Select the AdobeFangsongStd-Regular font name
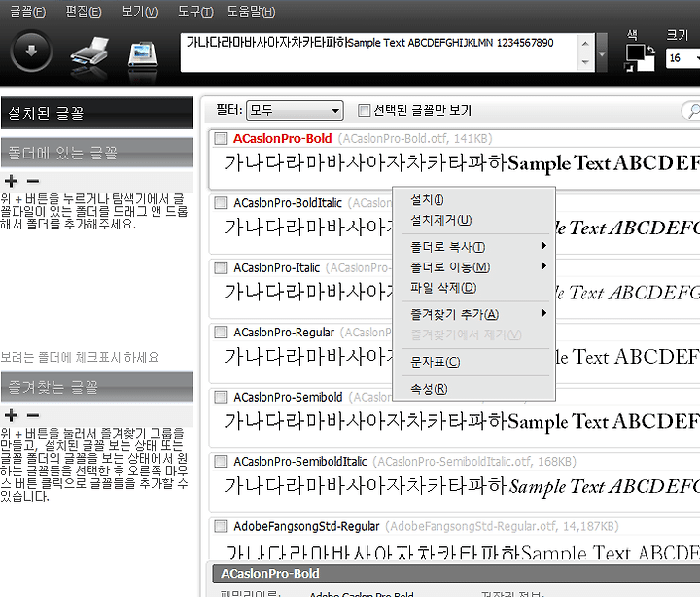 coord(306,526)
